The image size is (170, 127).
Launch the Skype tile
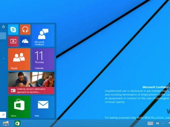point(13,29)
